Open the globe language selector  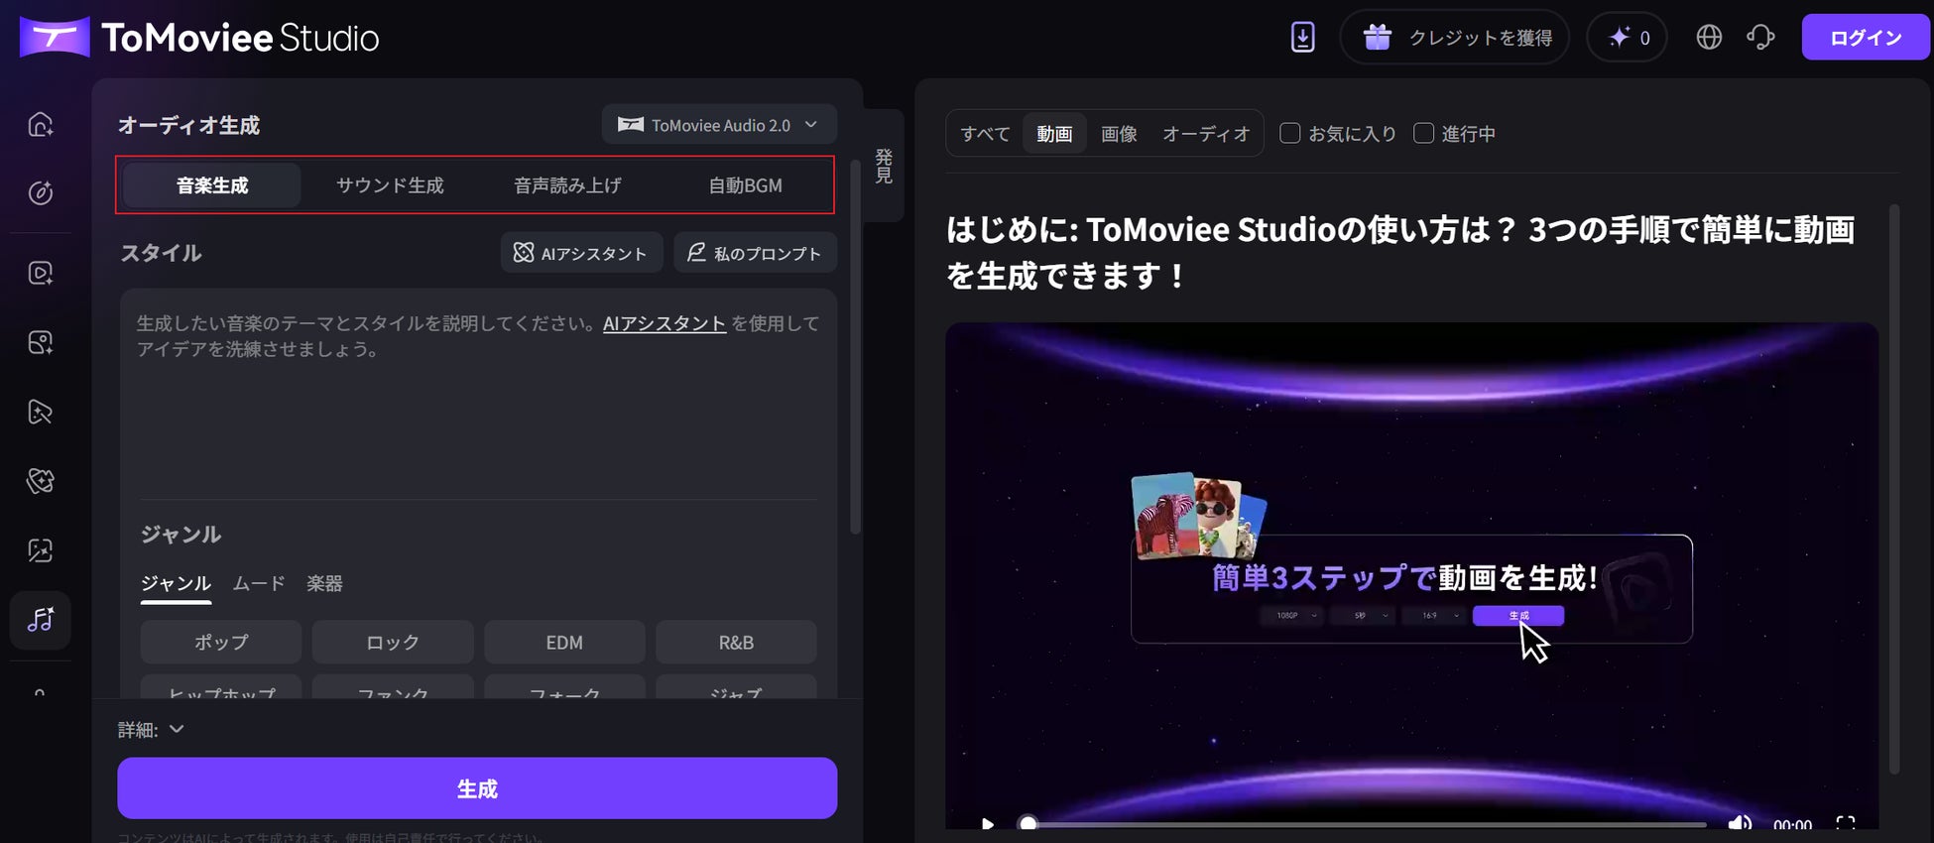point(1709,38)
